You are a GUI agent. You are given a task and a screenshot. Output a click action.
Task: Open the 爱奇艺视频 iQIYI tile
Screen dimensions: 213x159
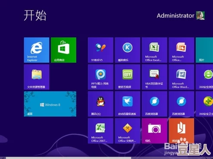coord(128,77)
